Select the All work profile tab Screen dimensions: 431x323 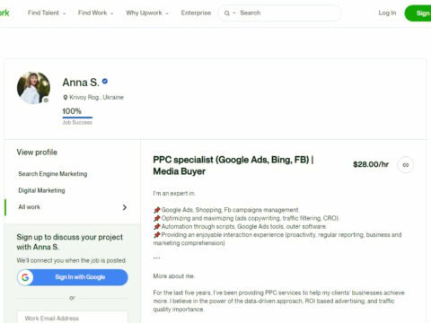pyautogui.click(x=72, y=207)
